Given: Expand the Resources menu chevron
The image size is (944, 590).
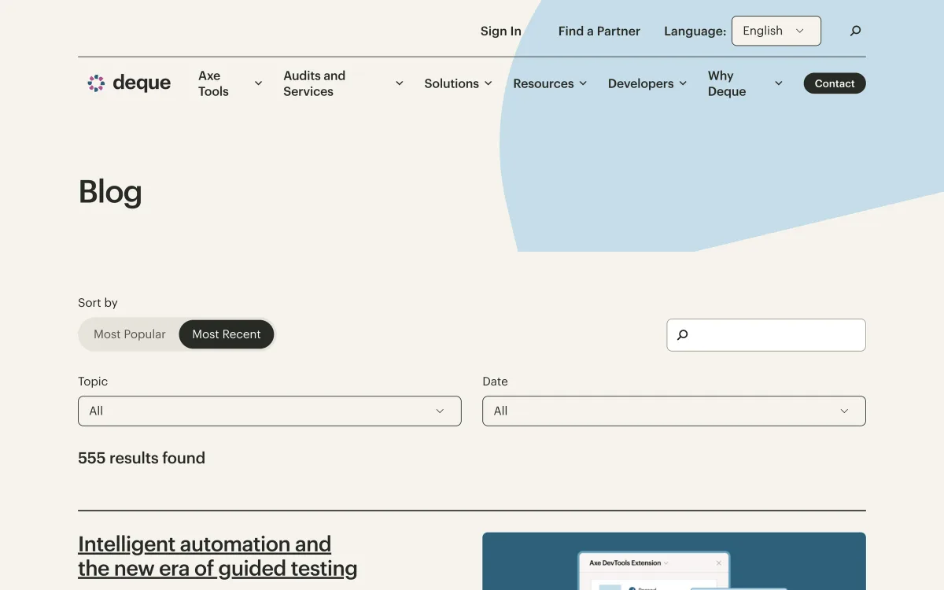Looking at the screenshot, I should coord(583,83).
